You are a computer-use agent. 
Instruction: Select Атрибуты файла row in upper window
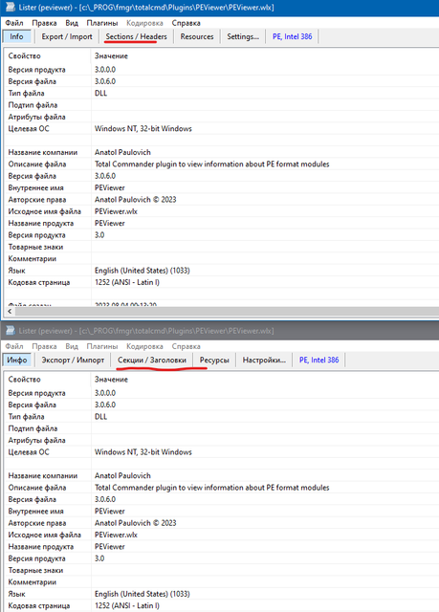pos(222,117)
